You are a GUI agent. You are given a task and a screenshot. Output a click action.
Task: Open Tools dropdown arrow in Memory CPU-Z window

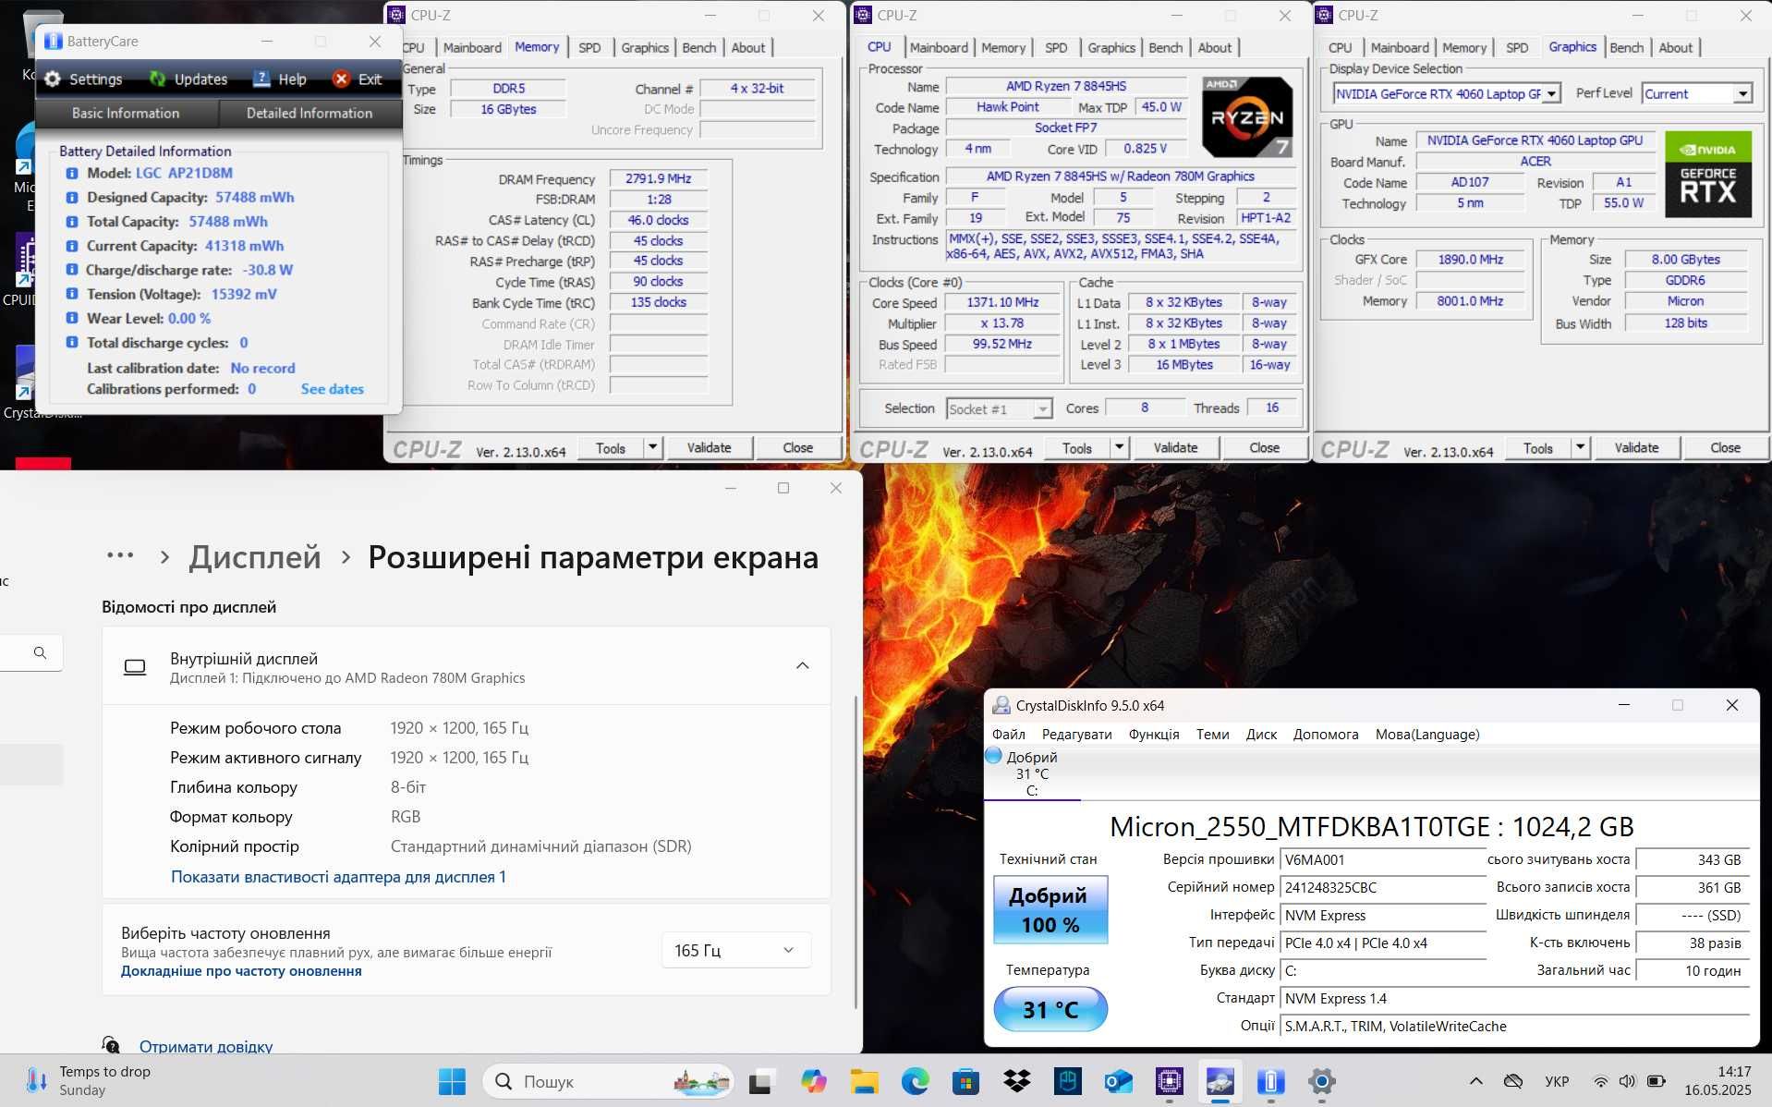coord(652,447)
